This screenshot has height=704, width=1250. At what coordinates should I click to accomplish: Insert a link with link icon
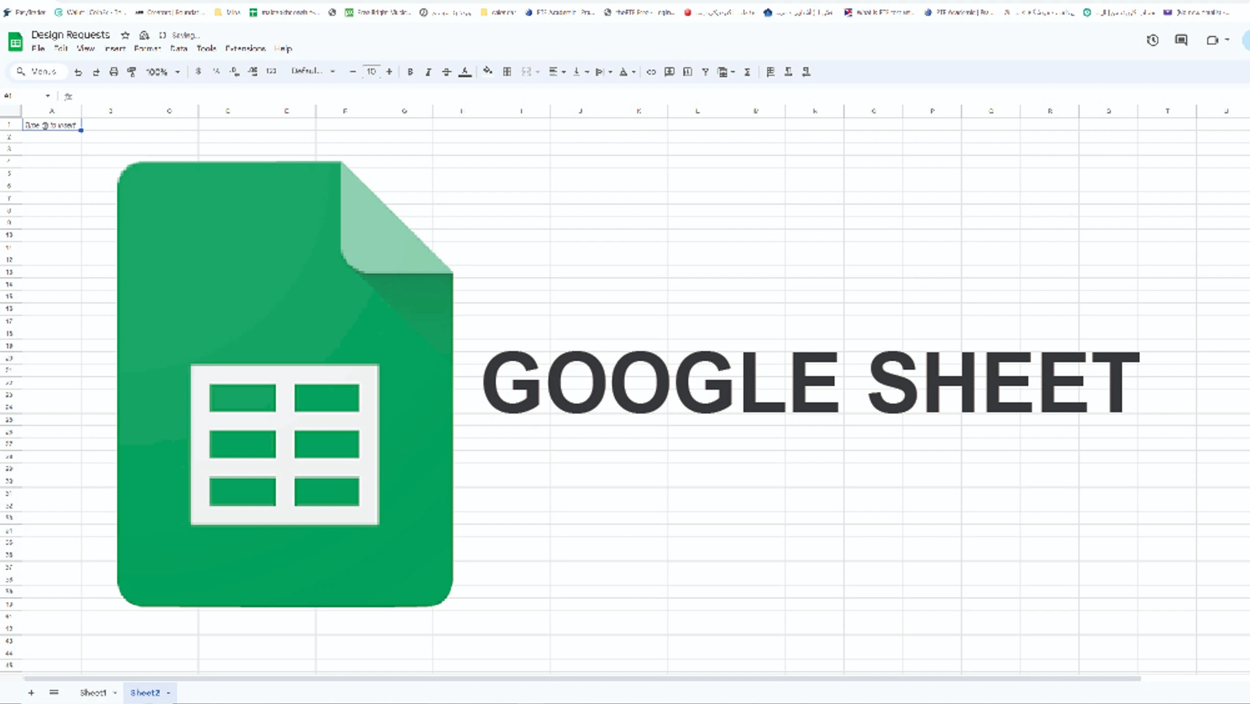651,72
